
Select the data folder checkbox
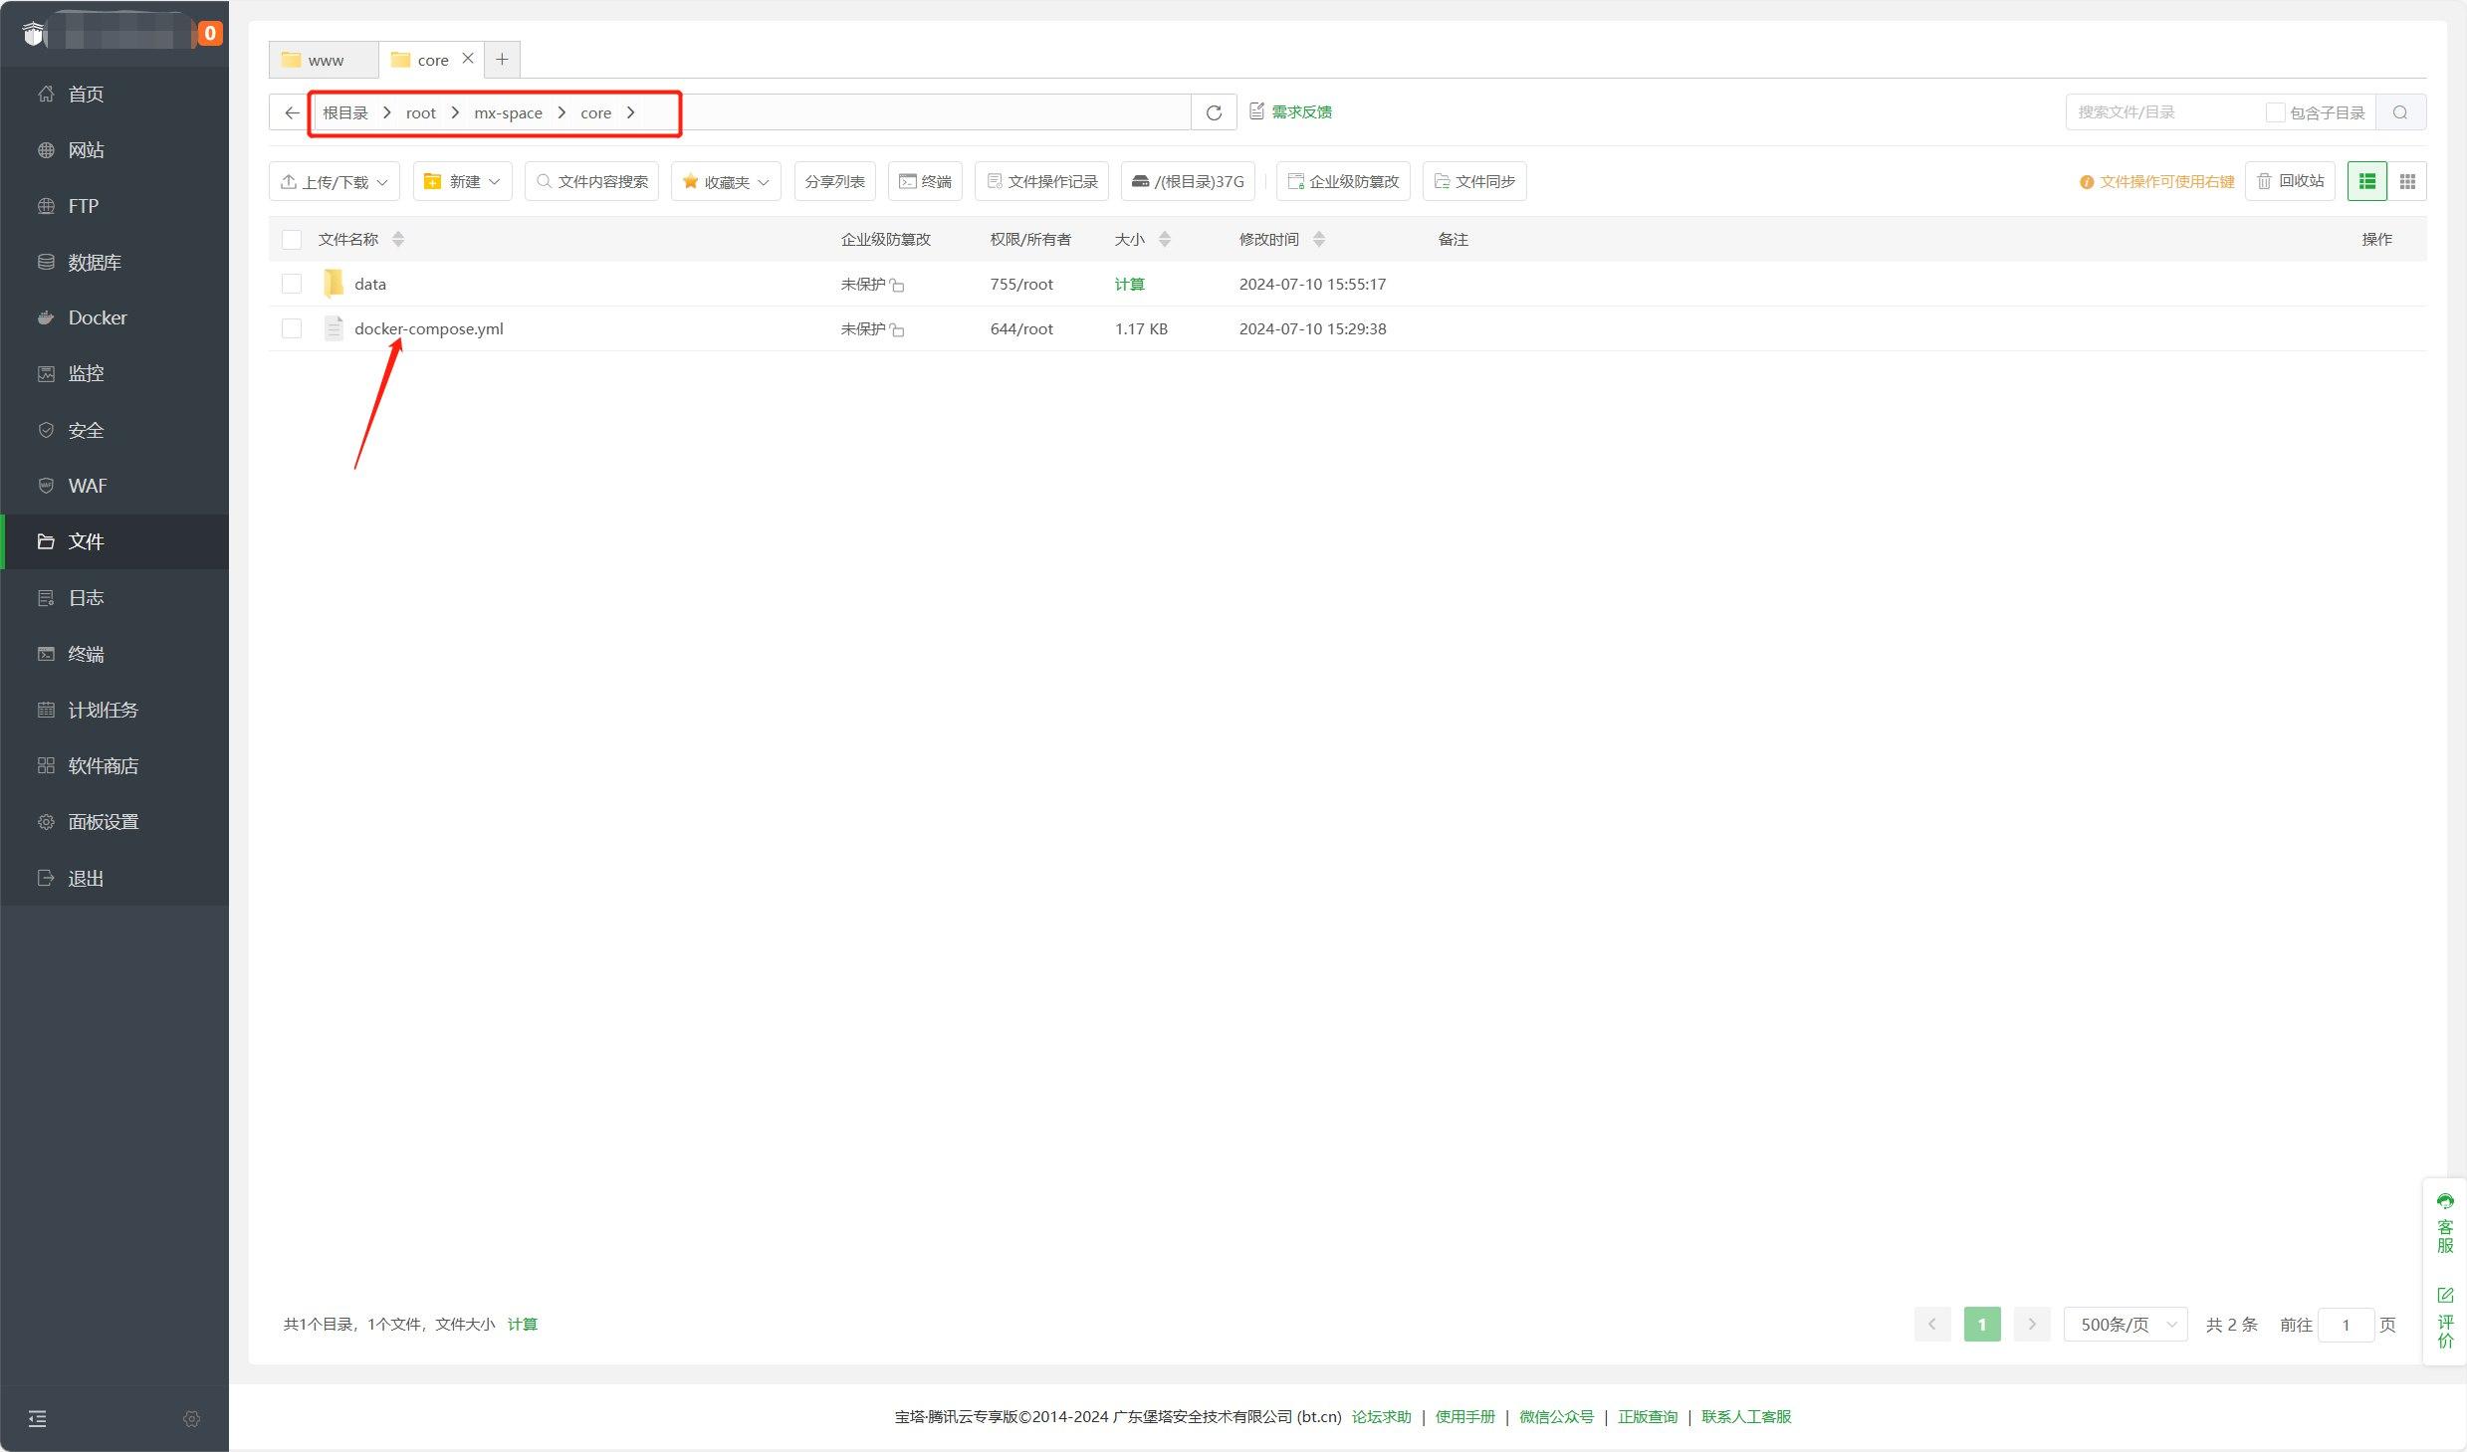coord(292,284)
